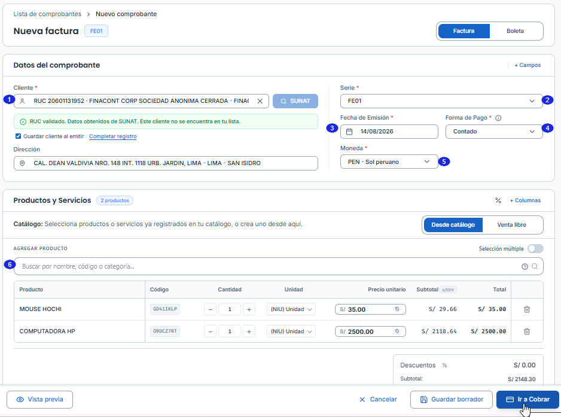This screenshot has height=417, width=561.
Task: Click the 09DCZ7RT product code
Action: pyautogui.click(x=165, y=331)
